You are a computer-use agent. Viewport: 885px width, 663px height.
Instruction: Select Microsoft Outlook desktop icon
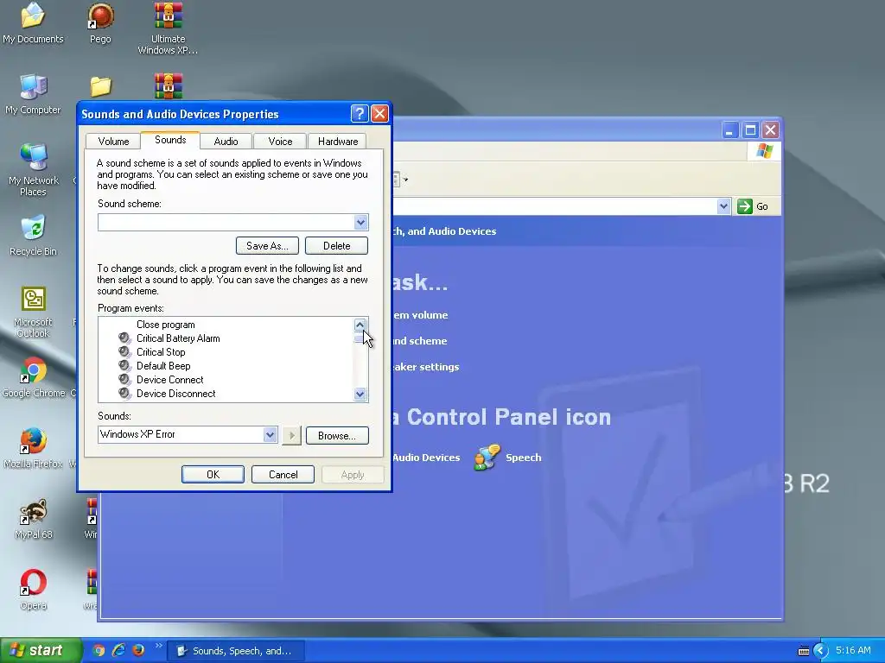pyautogui.click(x=33, y=311)
